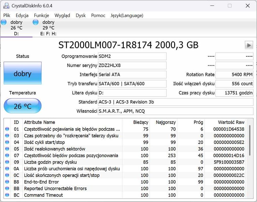257x202 pixels.
Task: Select the 'End-to-End Error' row
Action: (125, 182)
